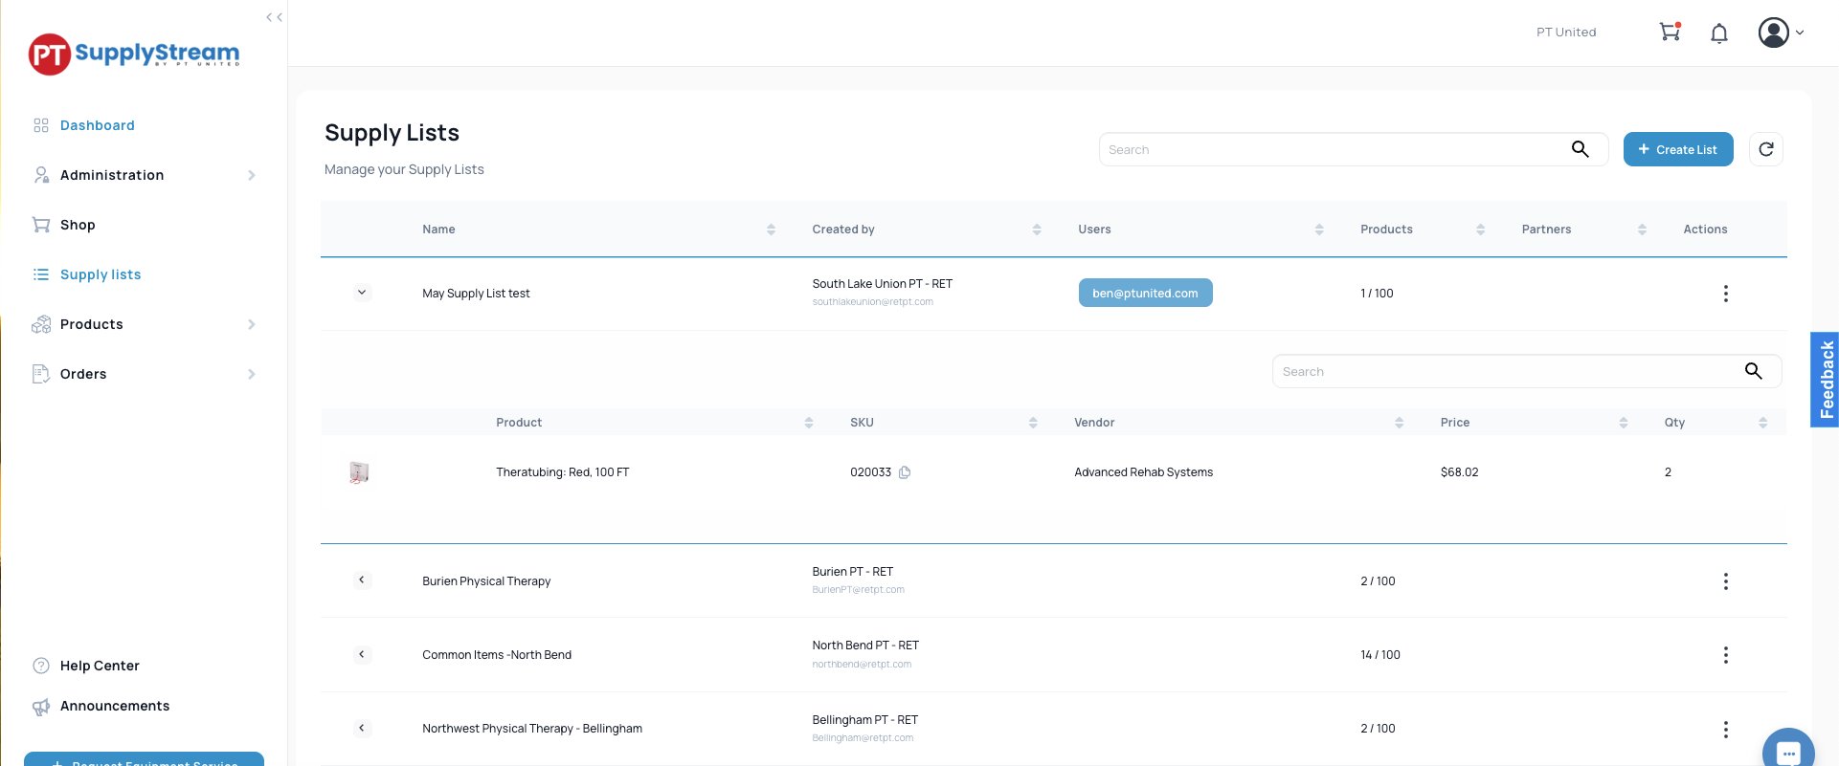
Task: Collapse the sidebar with double-chevron icon
Action: 274,17
